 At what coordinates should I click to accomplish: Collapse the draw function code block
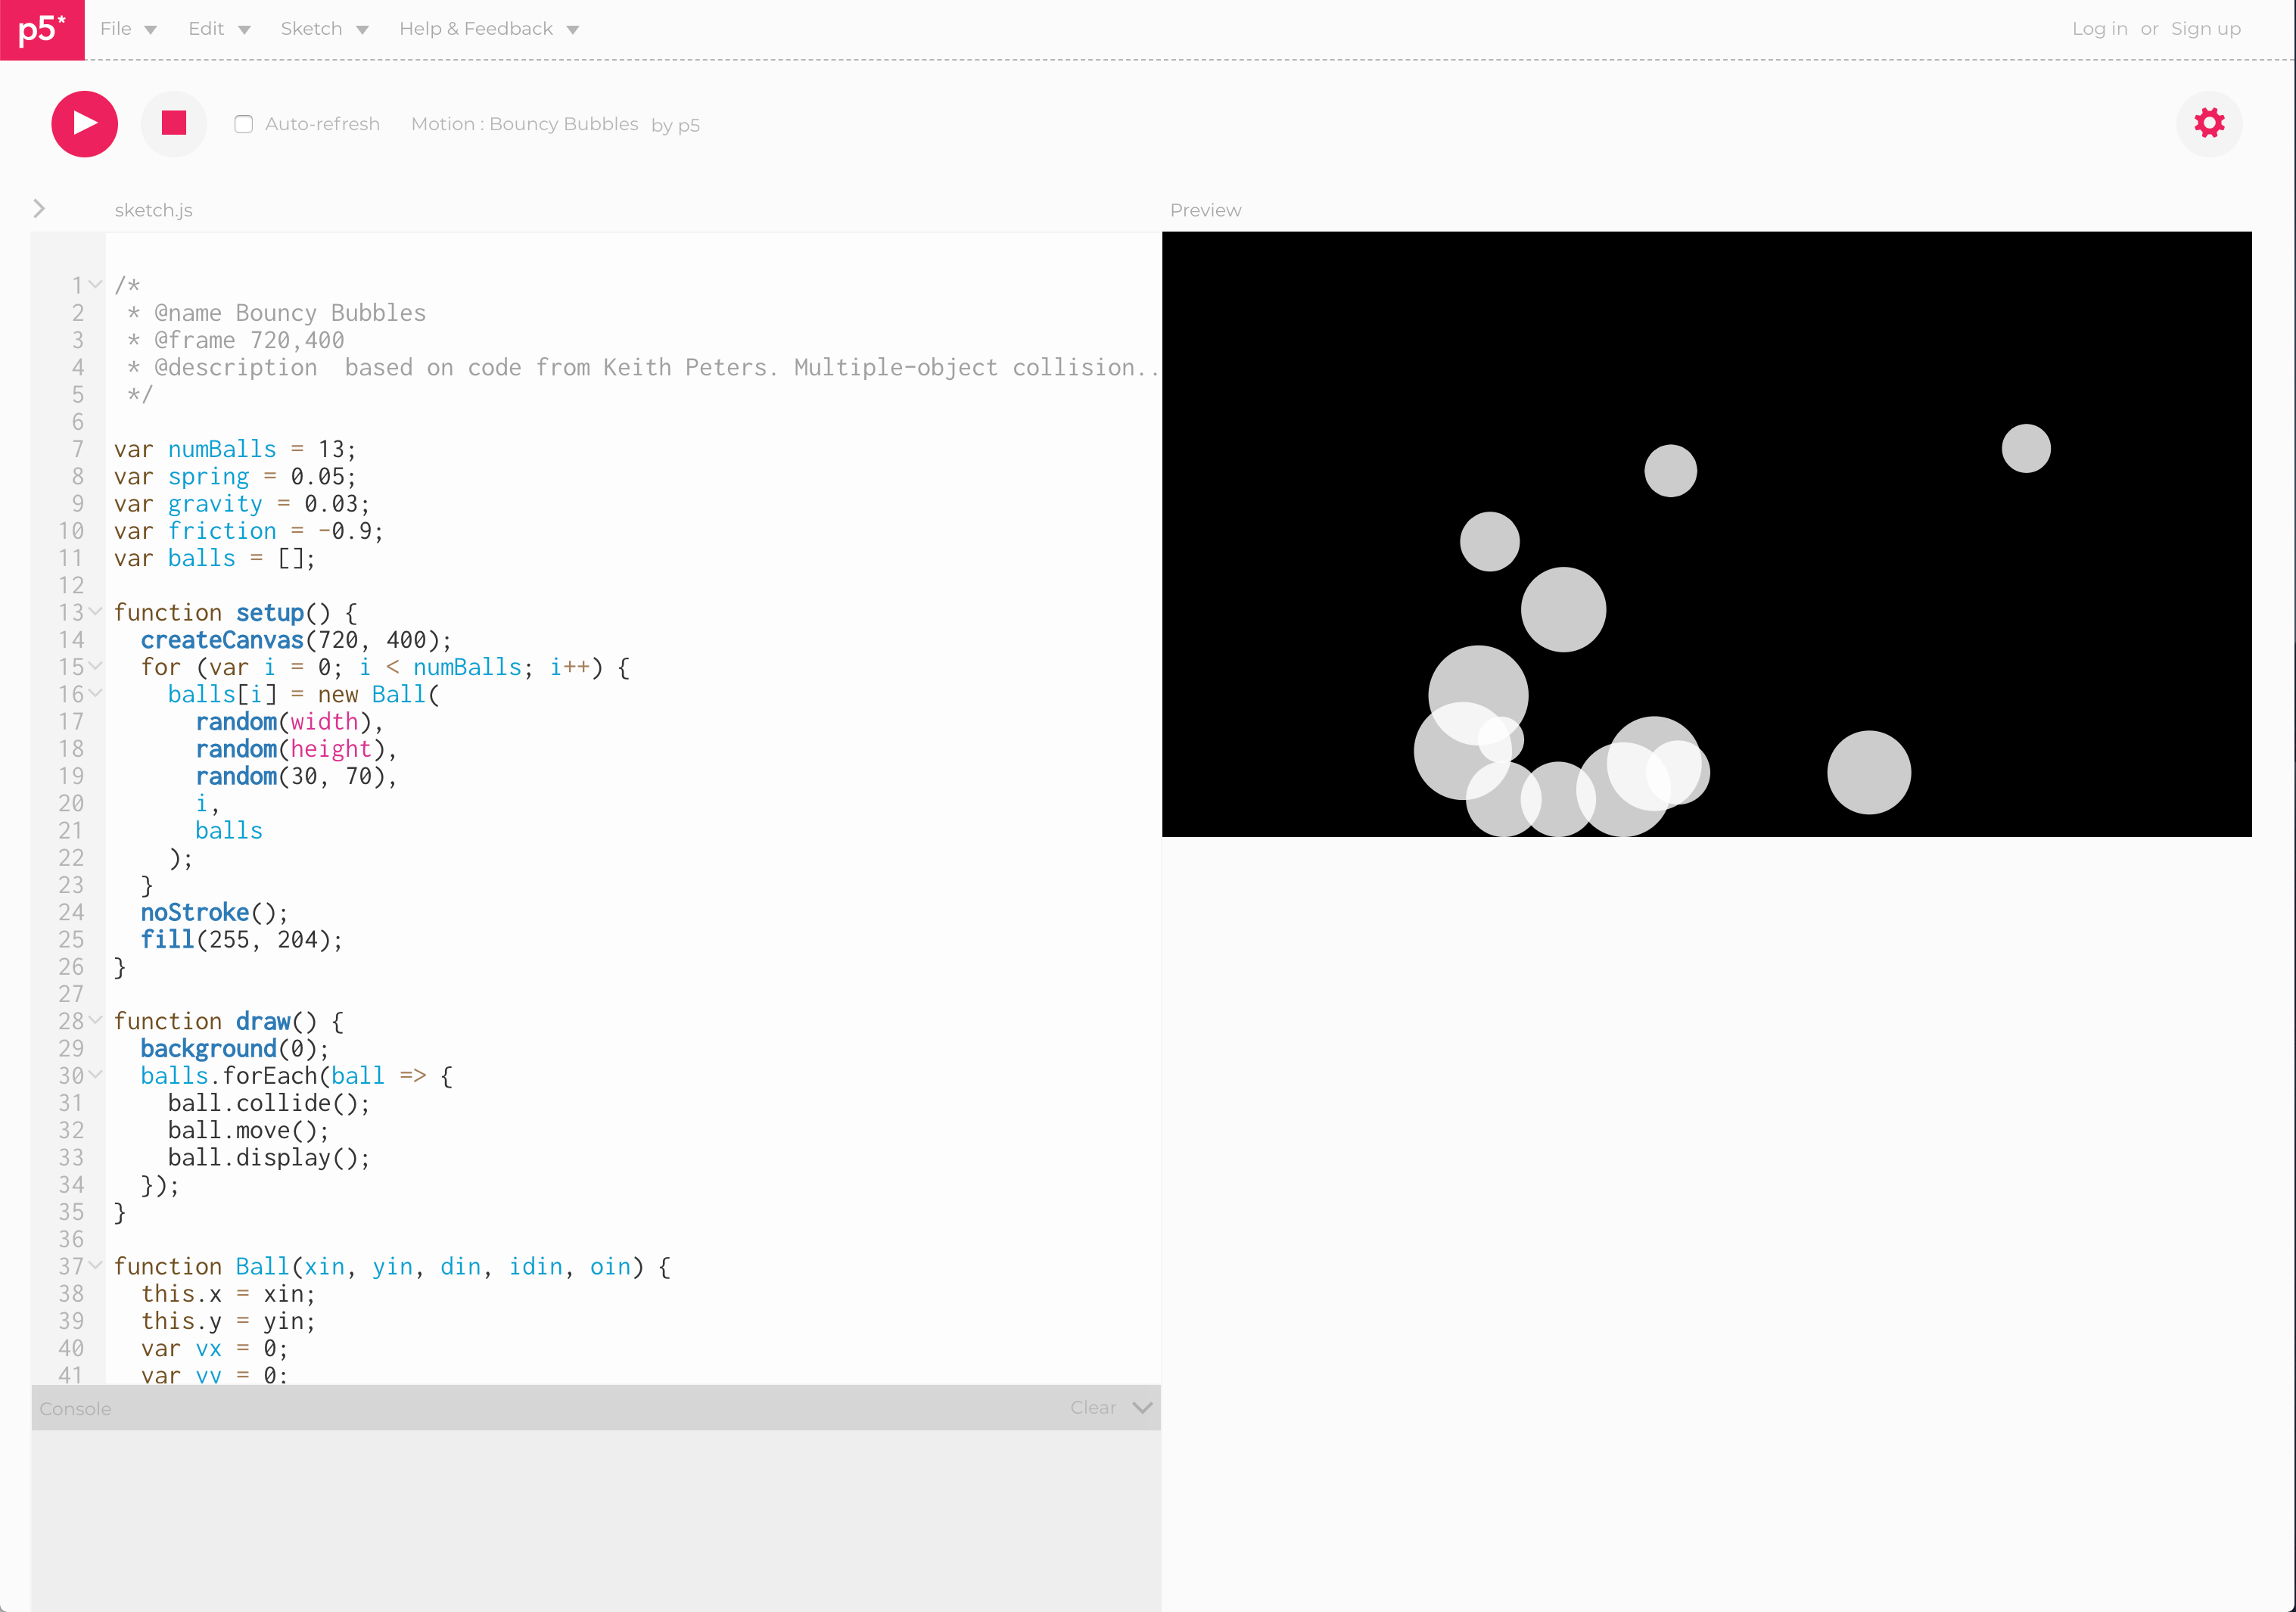(x=95, y=1020)
